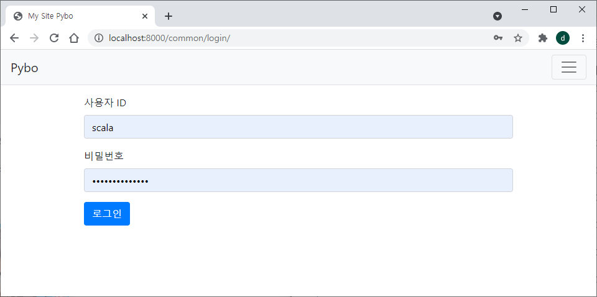Maximize the browser window
Screen dimensions: 597x297
(x=553, y=10)
